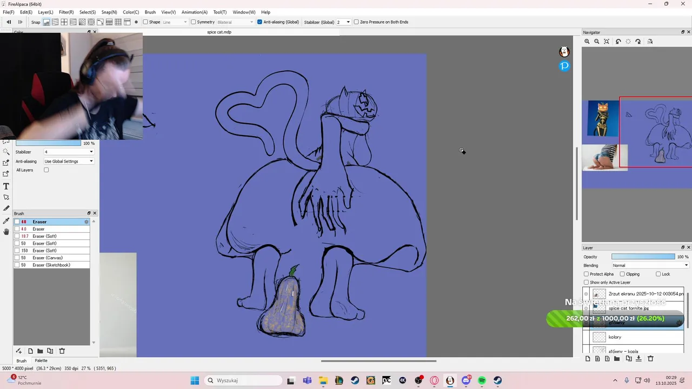
Task: Enable Show only Active Layer
Action: tap(586, 283)
